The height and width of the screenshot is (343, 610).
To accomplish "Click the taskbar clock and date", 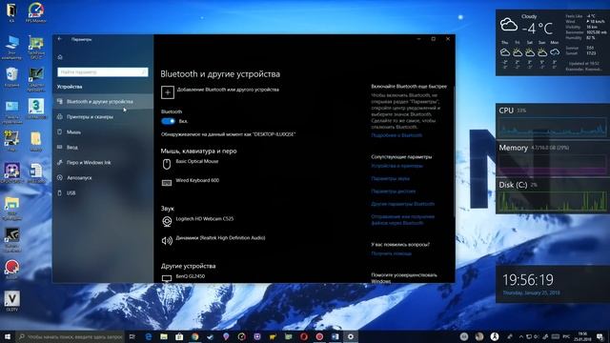I will [582, 336].
